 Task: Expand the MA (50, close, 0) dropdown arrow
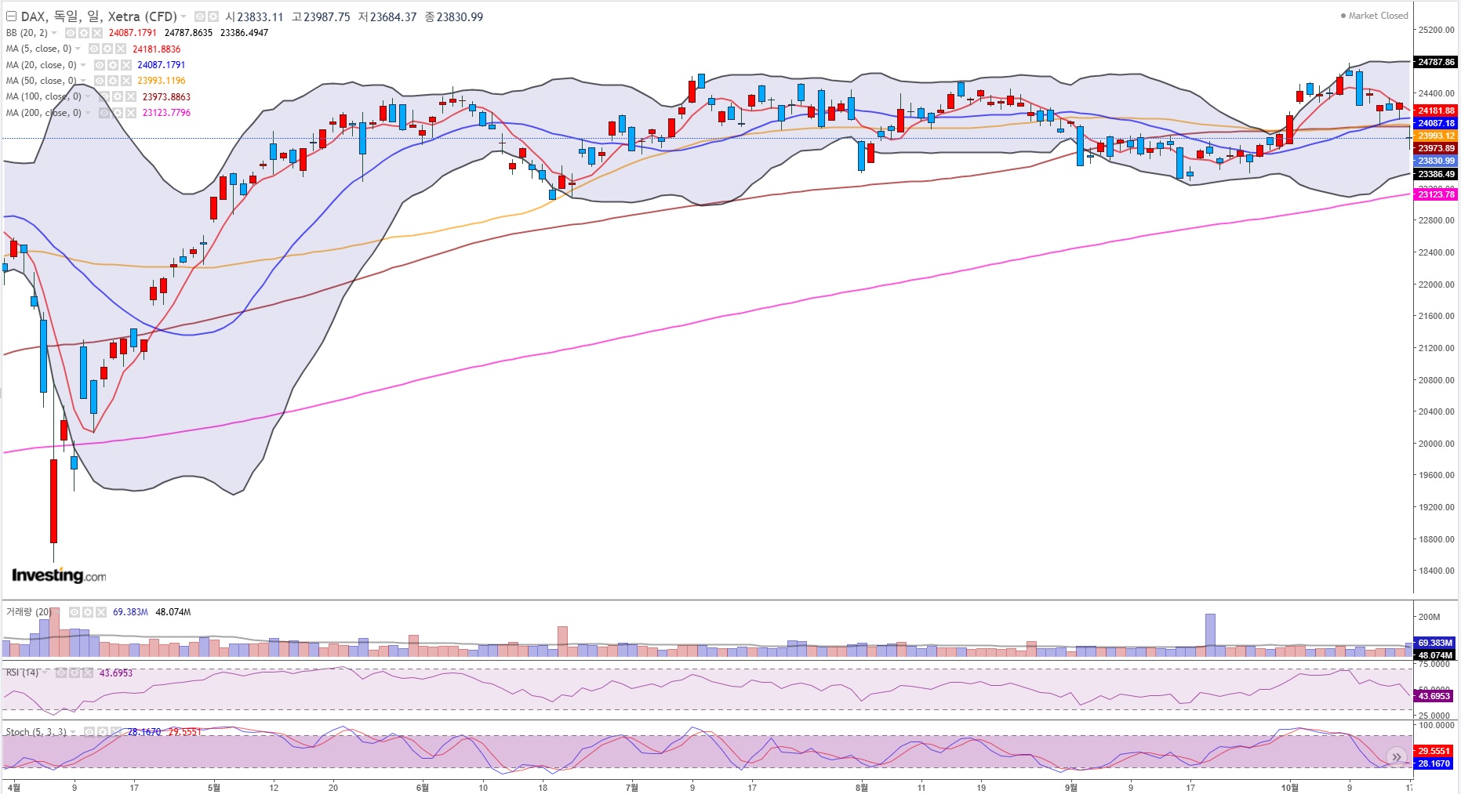[x=83, y=81]
